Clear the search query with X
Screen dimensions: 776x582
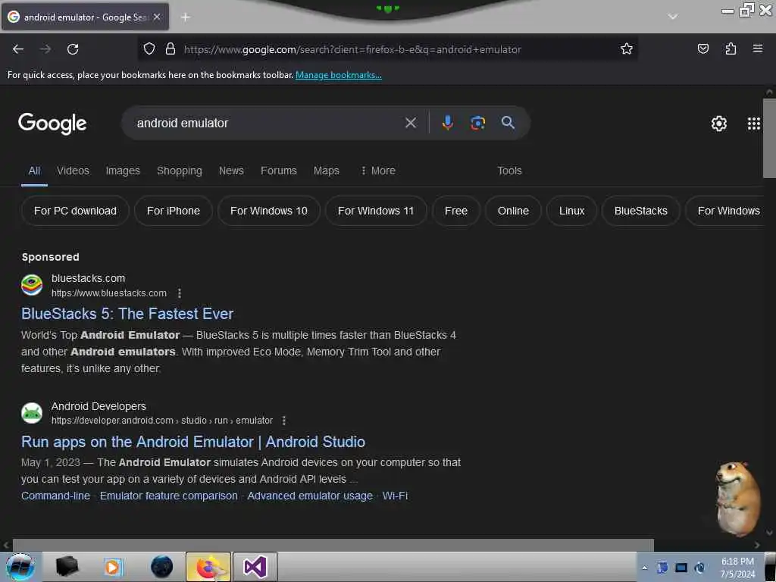pos(411,123)
